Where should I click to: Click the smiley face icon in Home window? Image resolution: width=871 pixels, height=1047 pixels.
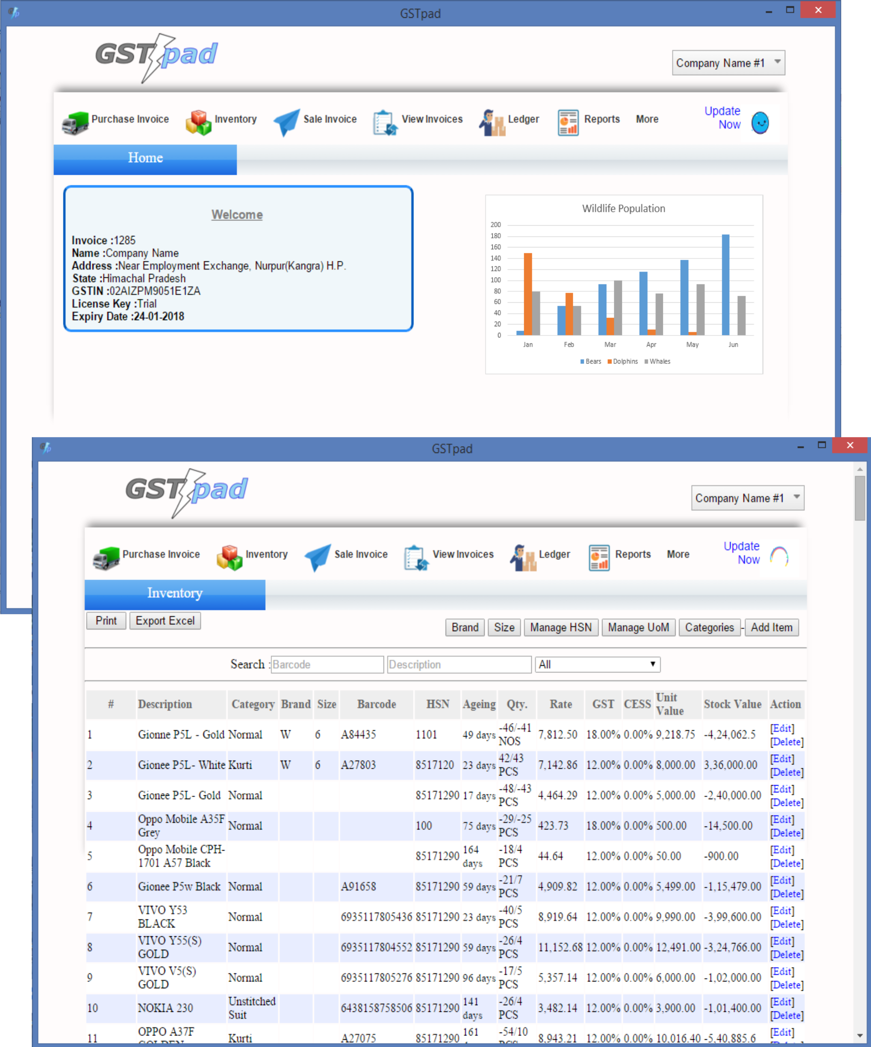(760, 122)
